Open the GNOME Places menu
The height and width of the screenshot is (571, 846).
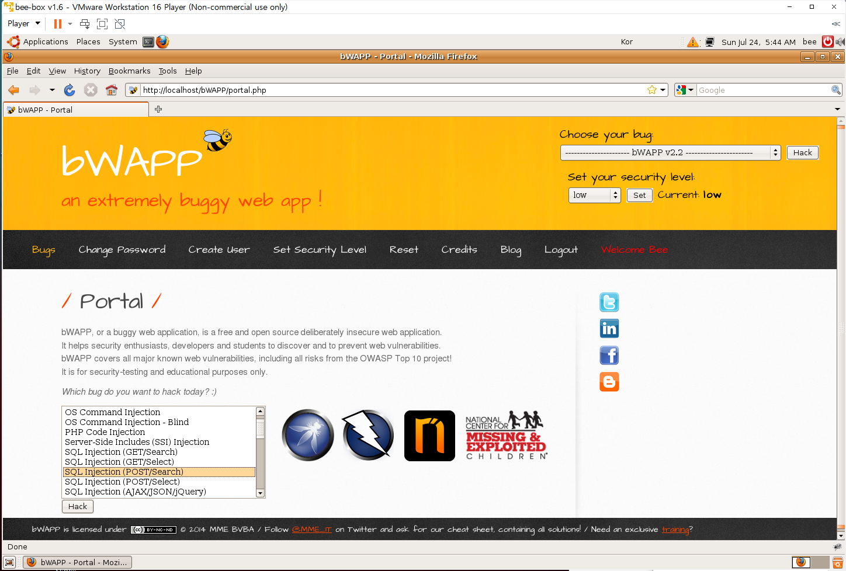tap(88, 41)
